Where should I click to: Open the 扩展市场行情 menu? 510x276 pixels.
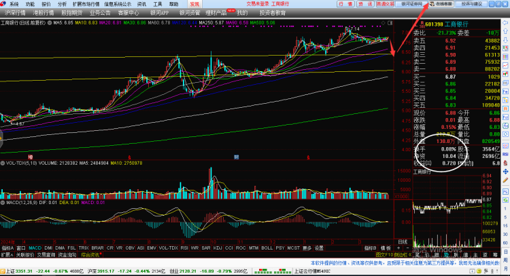point(86,4)
